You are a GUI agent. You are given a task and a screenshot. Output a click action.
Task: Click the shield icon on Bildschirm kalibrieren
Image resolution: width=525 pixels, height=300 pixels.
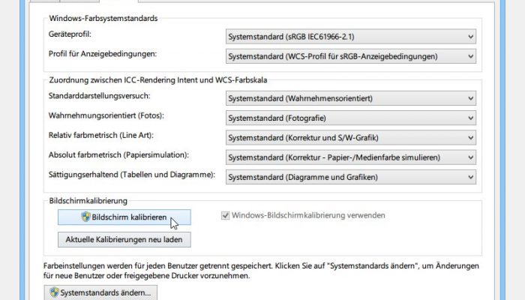pos(85,217)
